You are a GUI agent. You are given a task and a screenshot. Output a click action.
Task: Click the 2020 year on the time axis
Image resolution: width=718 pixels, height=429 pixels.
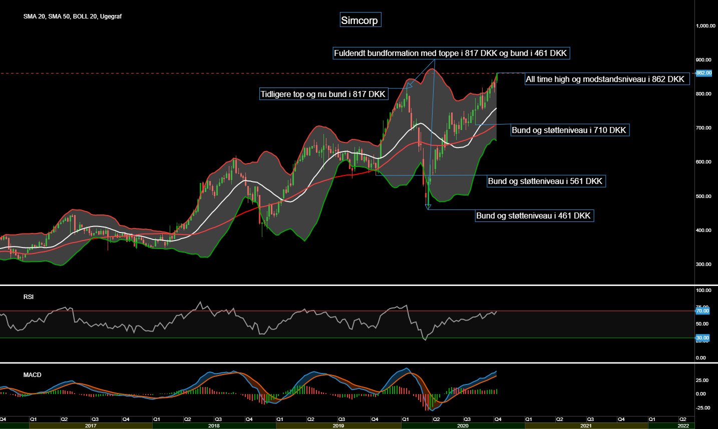click(x=463, y=426)
